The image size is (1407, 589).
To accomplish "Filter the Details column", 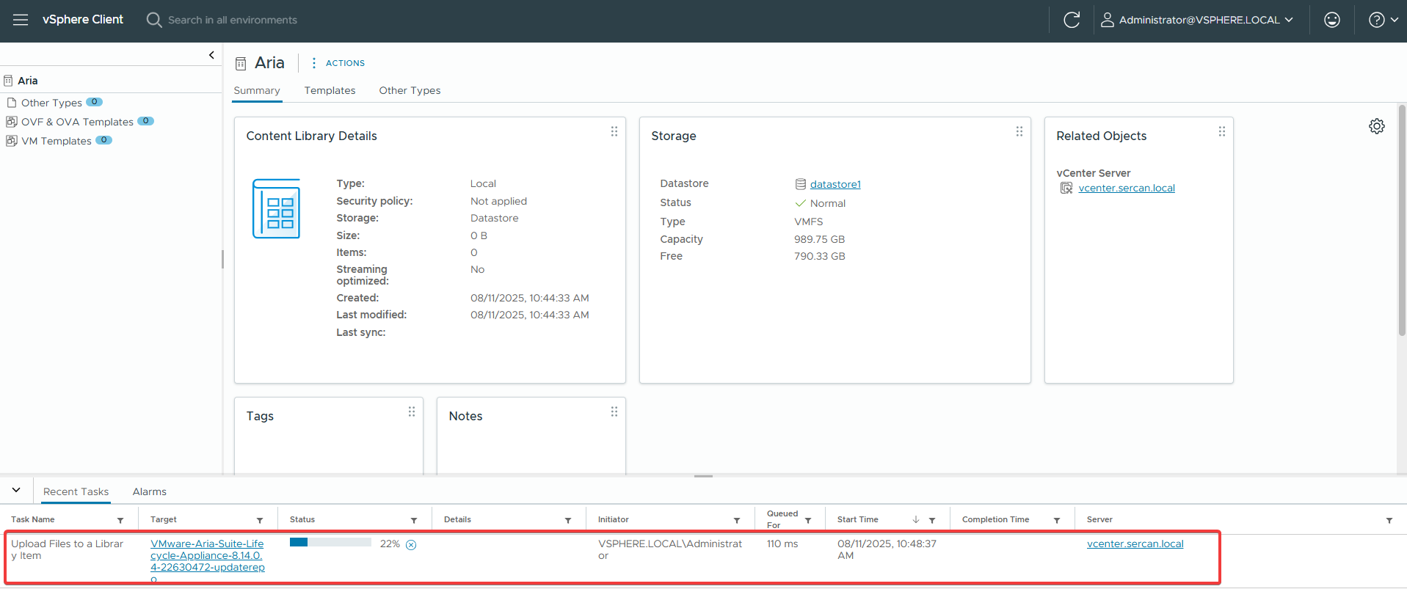I will 568,520.
